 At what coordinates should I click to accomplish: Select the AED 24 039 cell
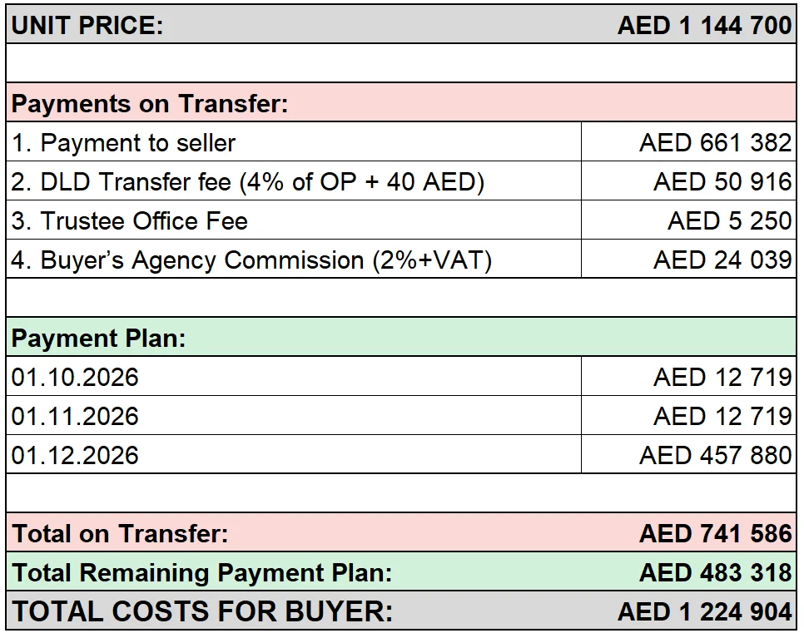pyautogui.click(x=688, y=259)
